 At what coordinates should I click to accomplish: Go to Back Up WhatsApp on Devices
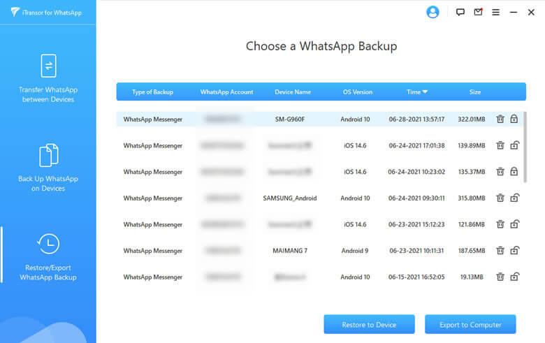(x=48, y=167)
